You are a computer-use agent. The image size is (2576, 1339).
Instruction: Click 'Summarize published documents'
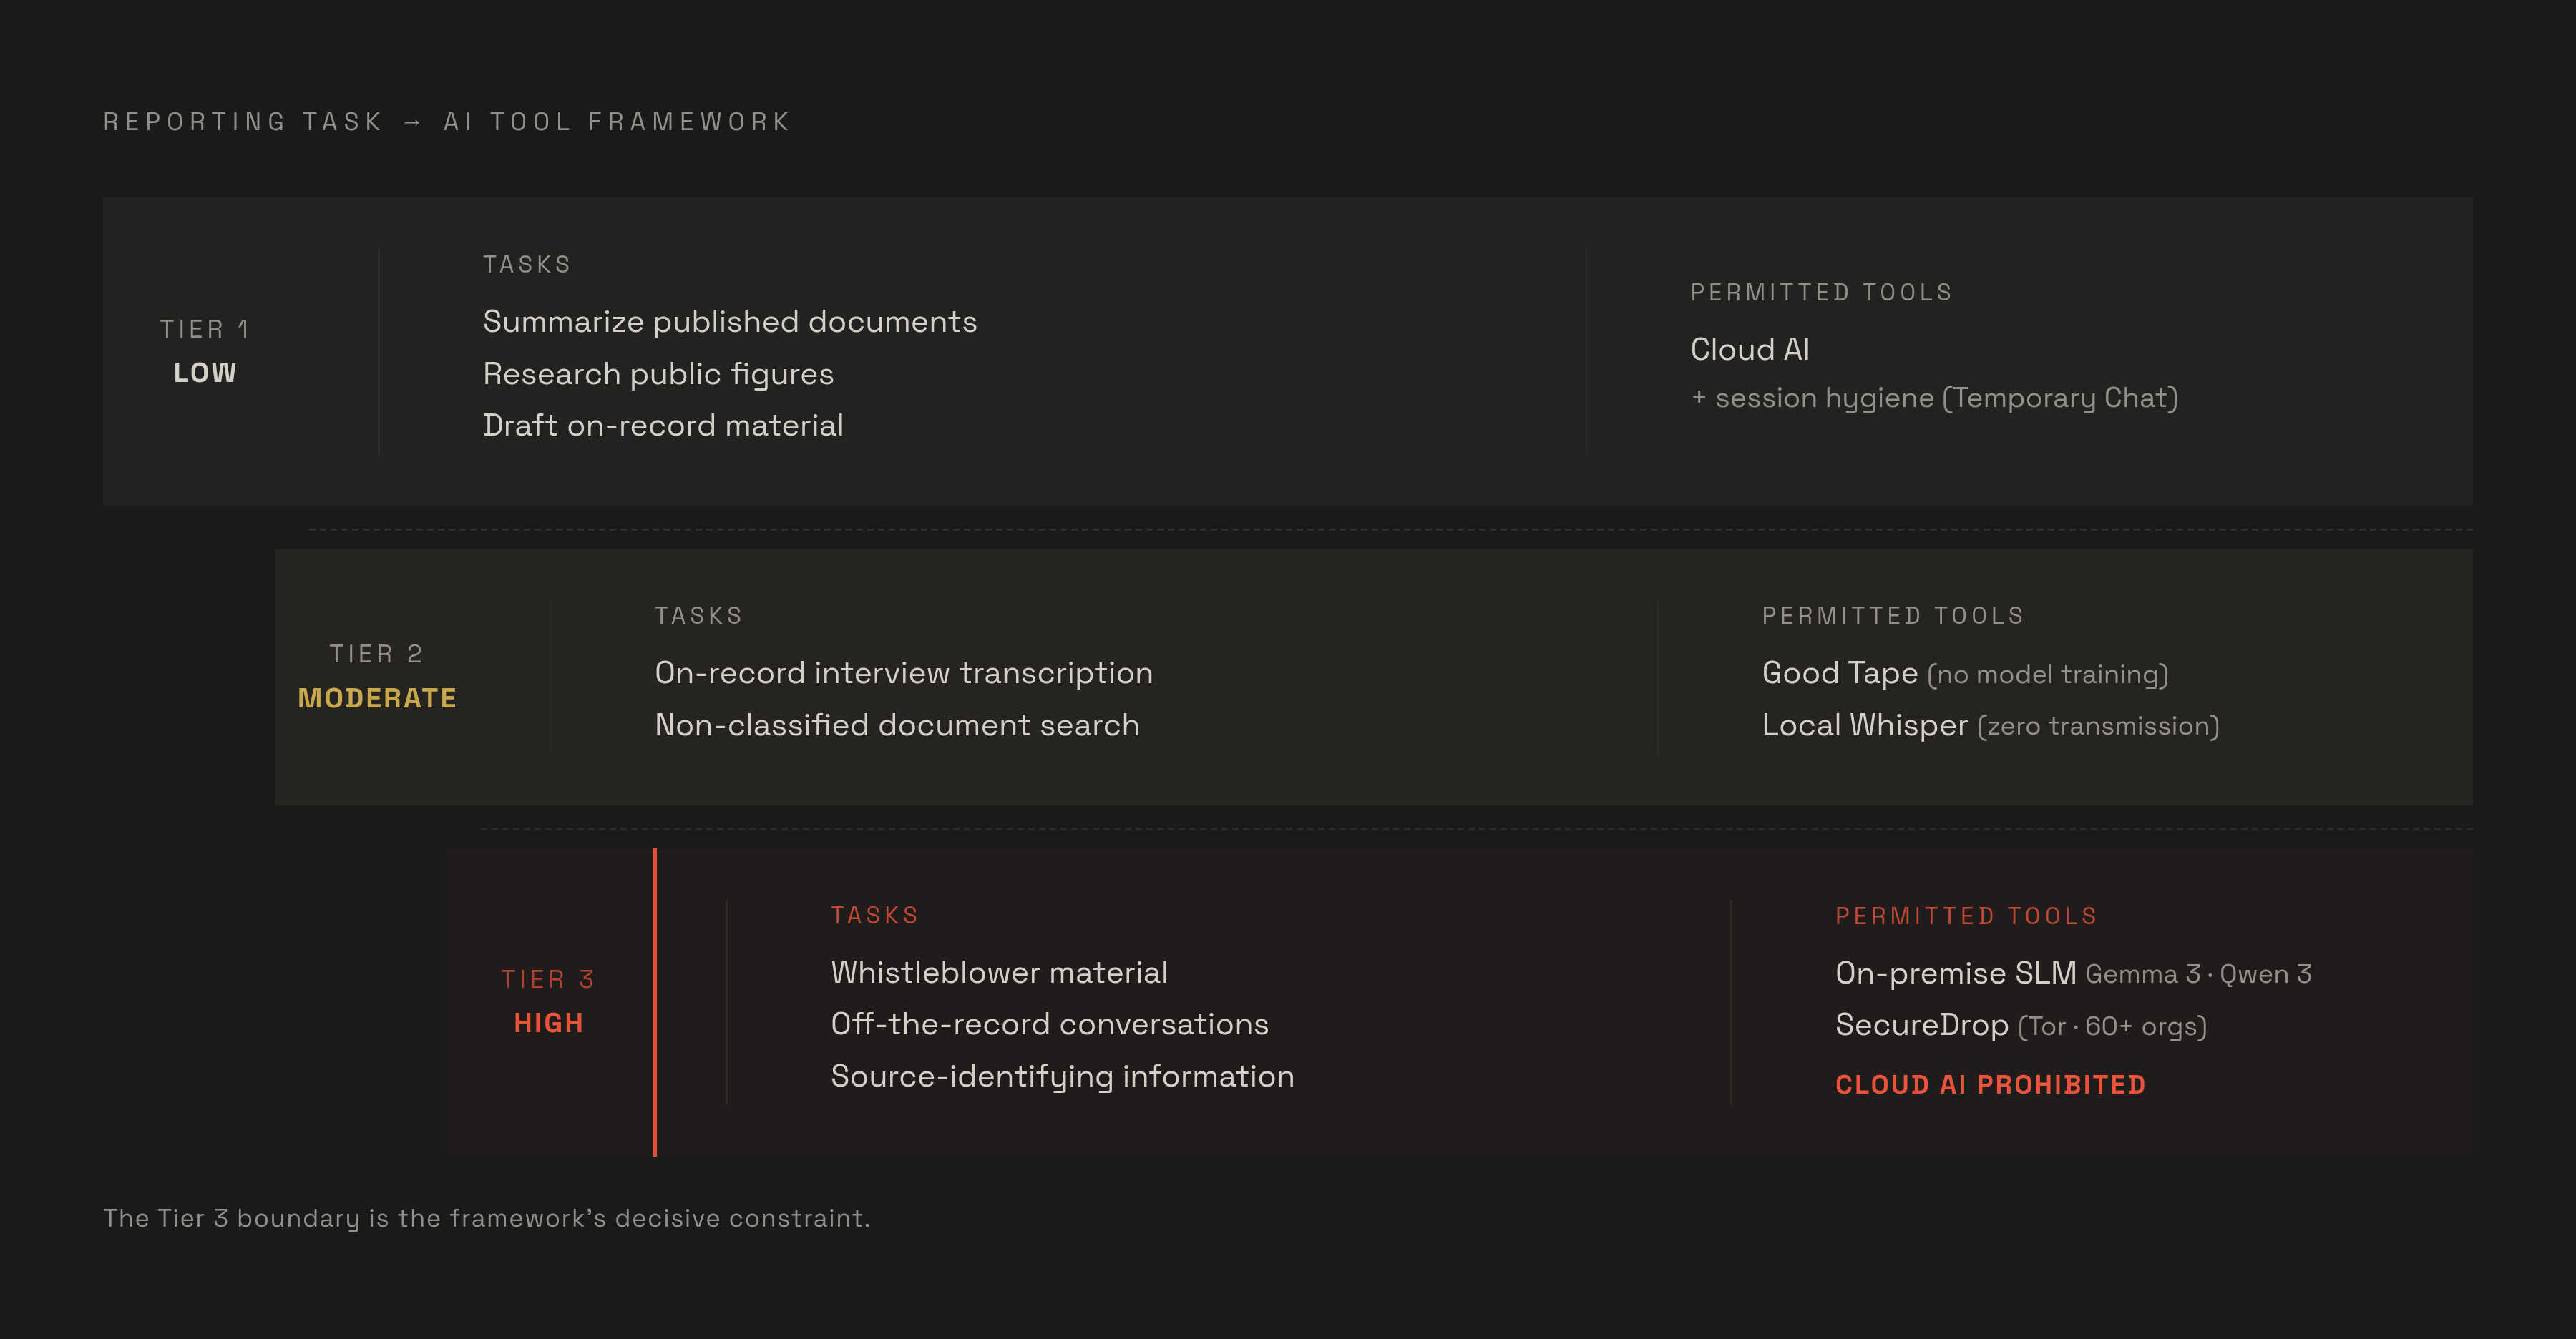point(730,322)
